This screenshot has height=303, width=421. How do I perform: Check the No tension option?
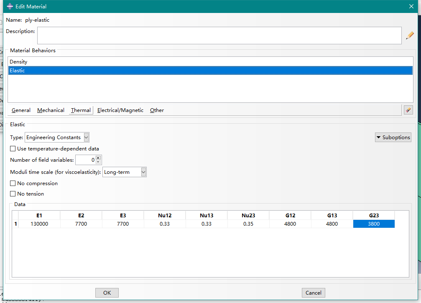pyautogui.click(x=13, y=194)
